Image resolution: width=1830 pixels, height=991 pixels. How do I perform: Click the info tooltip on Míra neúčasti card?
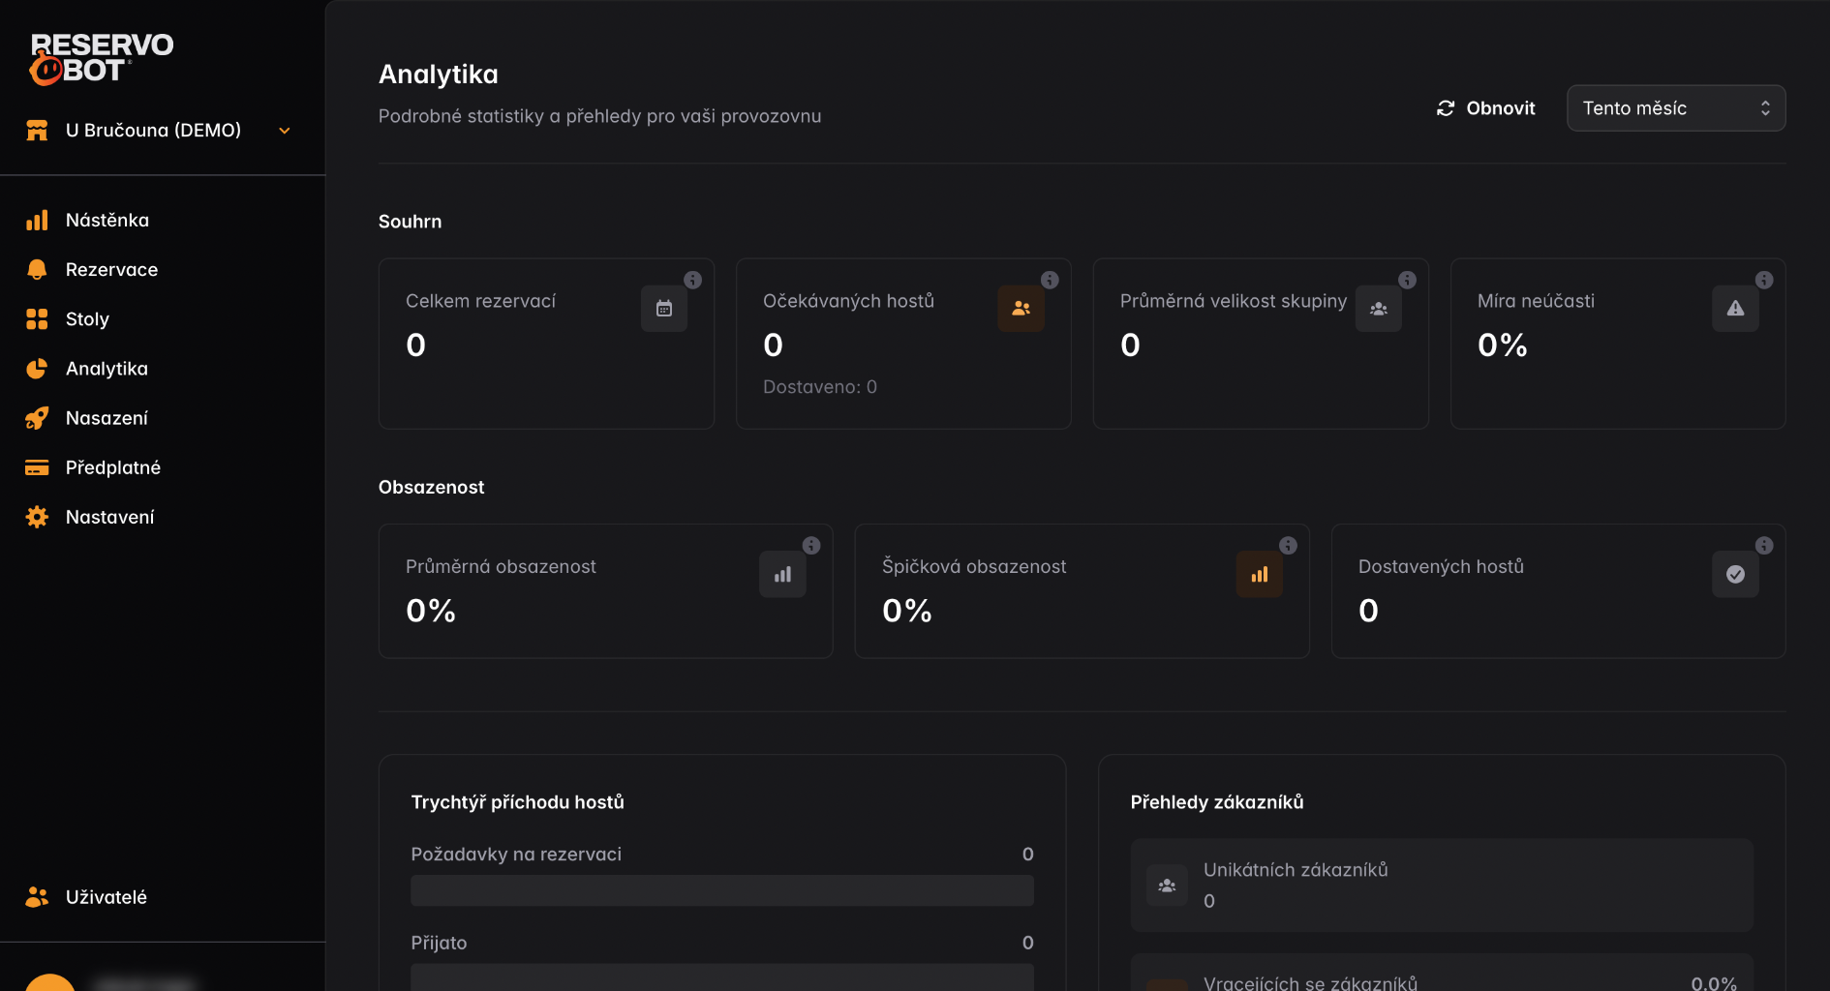tap(1764, 280)
